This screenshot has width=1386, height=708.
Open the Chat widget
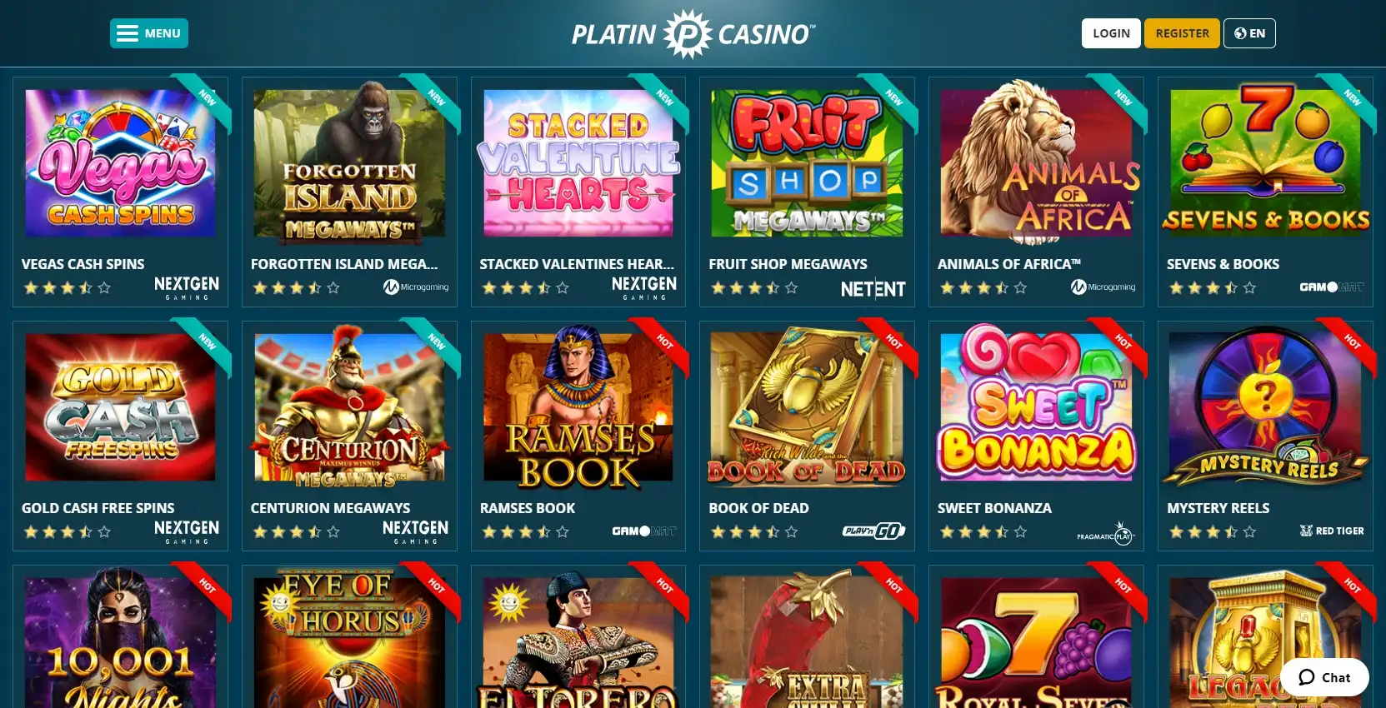click(x=1324, y=677)
